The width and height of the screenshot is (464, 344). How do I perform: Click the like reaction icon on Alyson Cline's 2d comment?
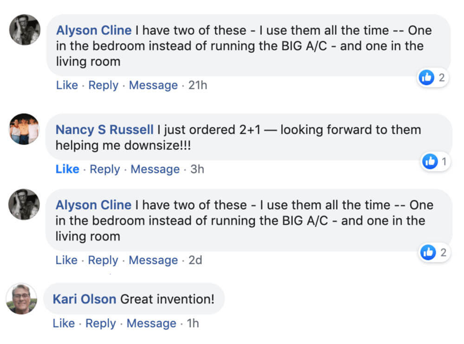[x=428, y=252]
